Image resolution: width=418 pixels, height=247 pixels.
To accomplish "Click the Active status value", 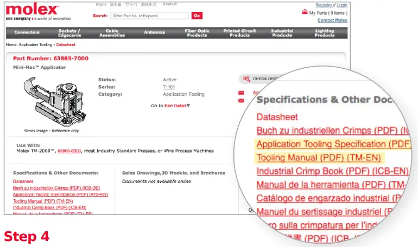I will point(169,80).
